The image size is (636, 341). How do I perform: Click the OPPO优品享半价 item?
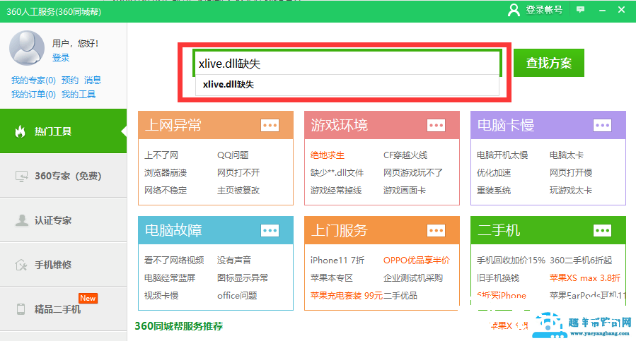coord(417,260)
